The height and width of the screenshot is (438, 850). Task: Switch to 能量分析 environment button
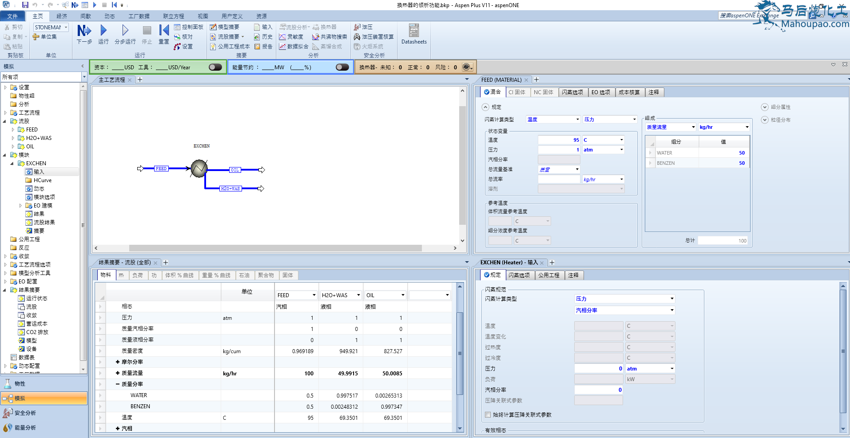(x=44, y=427)
